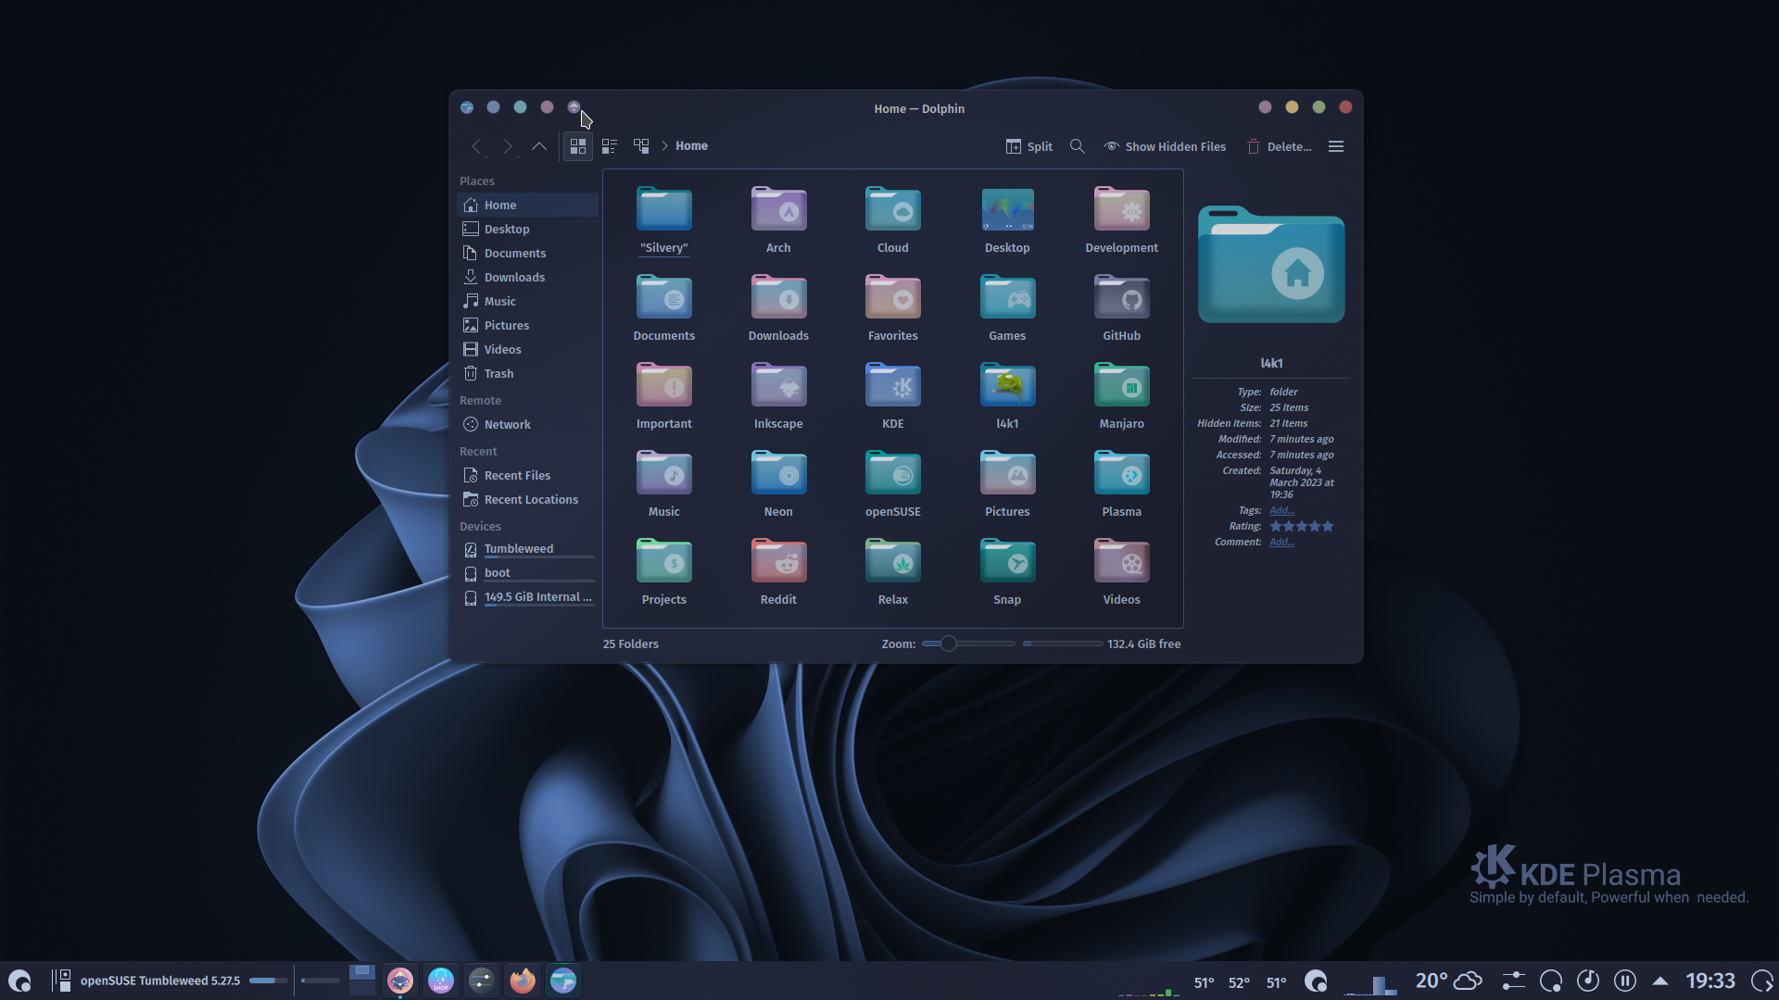Open the Cloud folder
The width and height of the screenshot is (1779, 1000).
pyautogui.click(x=893, y=219)
